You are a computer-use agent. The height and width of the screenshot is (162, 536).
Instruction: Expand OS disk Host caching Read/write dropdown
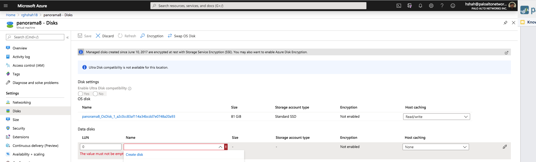(436, 117)
